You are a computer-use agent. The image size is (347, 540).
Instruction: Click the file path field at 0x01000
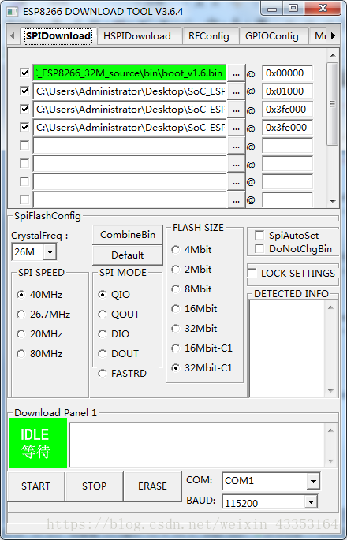pyautogui.click(x=129, y=91)
